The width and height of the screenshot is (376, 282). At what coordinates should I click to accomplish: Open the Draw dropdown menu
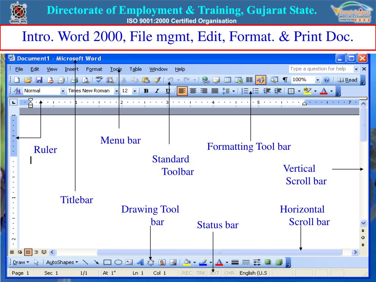[x=21, y=262]
